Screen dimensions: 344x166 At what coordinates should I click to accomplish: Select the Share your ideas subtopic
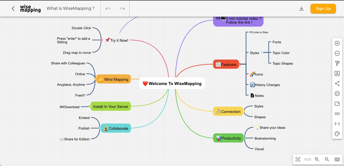(x=270, y=128)
